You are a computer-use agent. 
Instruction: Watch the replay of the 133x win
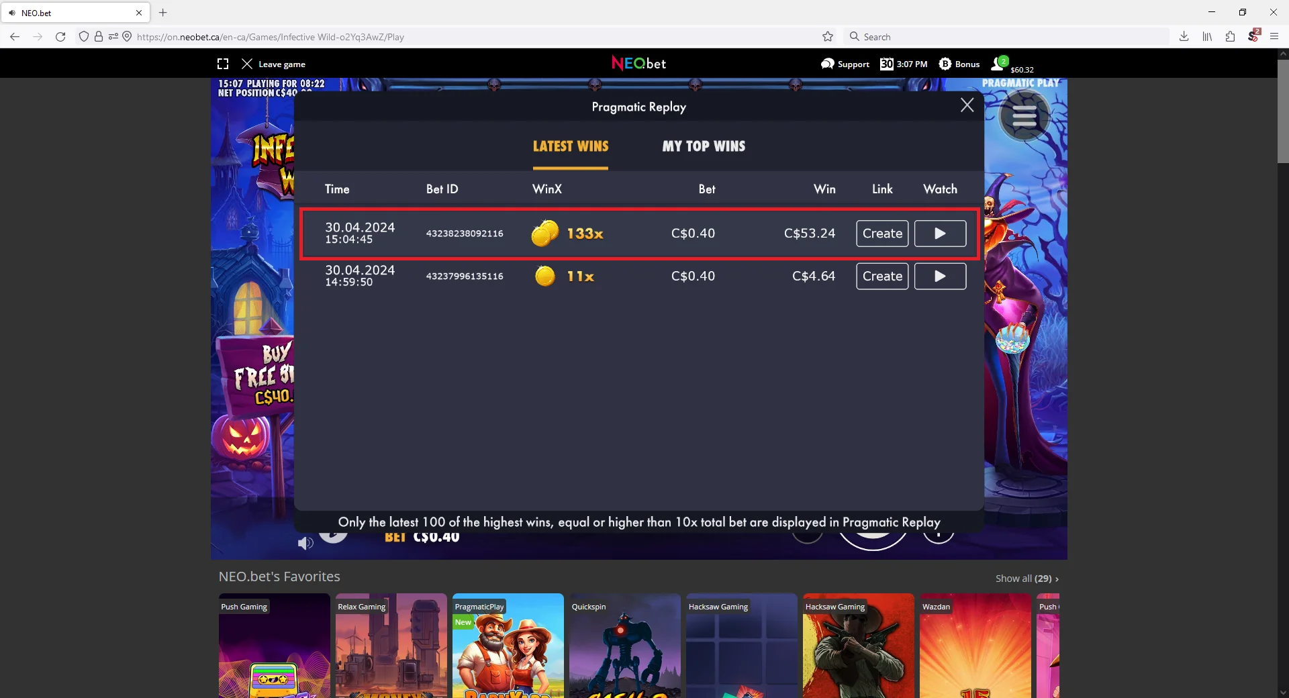click(940, 234)
